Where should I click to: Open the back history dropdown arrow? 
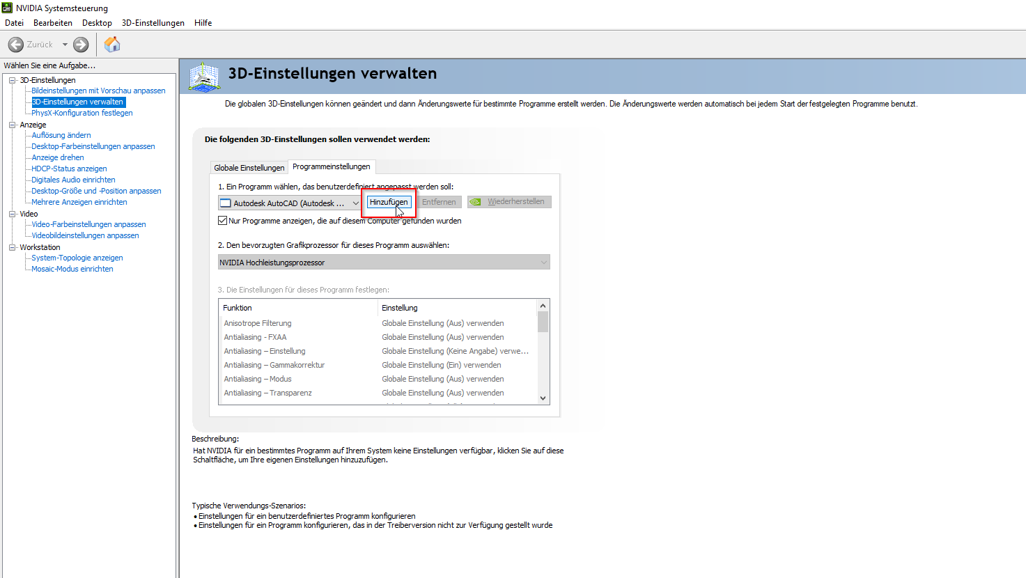click(65, 45)
